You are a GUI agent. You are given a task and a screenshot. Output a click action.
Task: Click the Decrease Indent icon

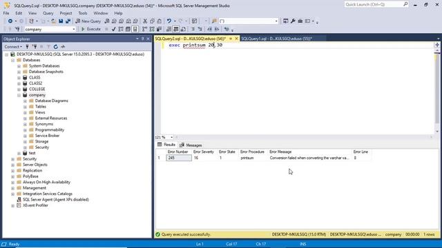pos(209,29)
